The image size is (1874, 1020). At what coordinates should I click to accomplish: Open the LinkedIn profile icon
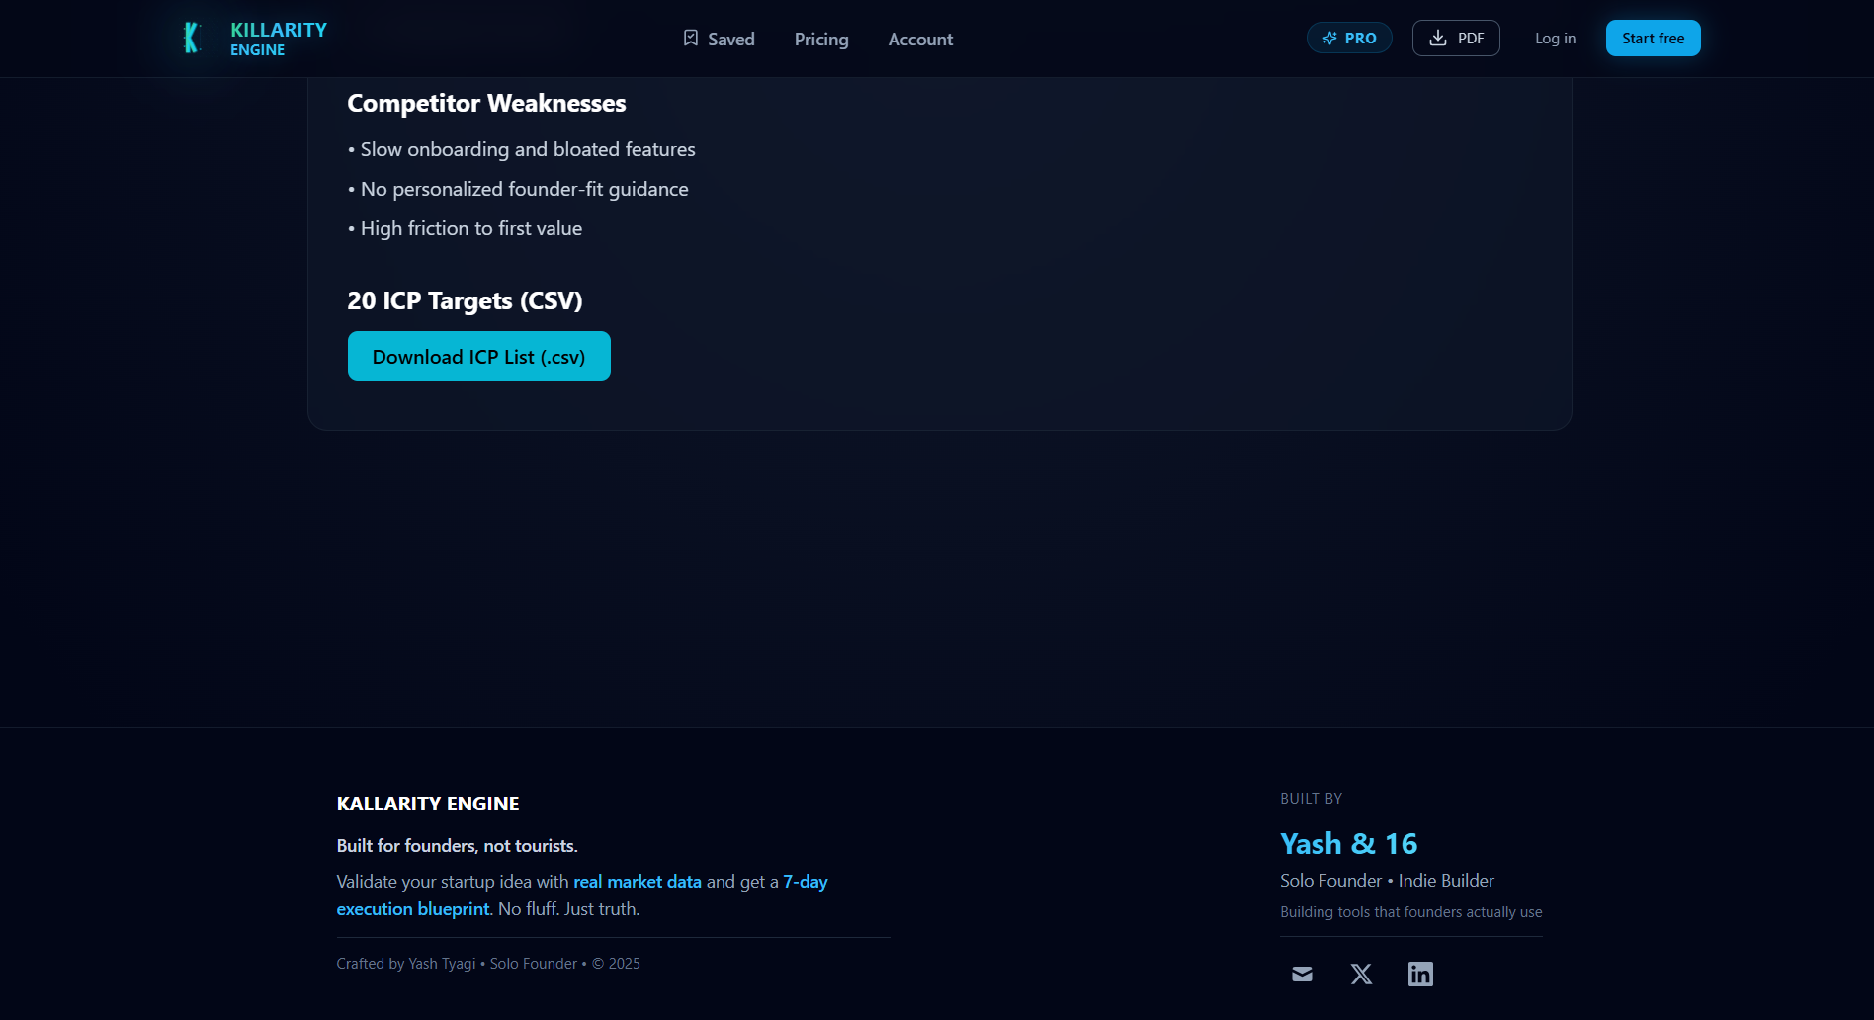(1420, 974)
